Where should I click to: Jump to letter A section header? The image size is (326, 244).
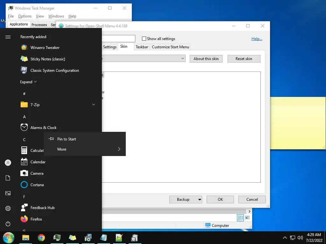[x=24, y=117]
